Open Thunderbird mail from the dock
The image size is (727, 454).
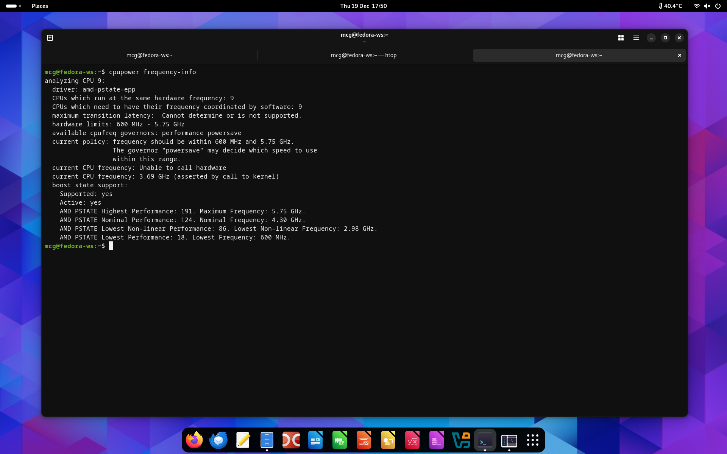point(218,440)
